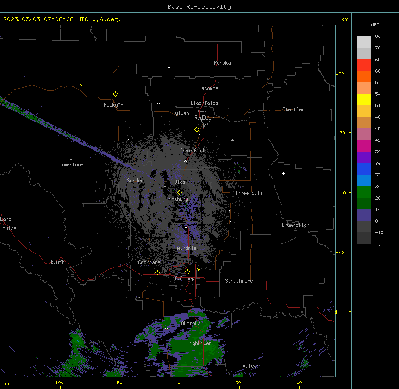Screen dimensions: 399x389
Task: Click the dBZ legend heading
Action: (375, 24)
